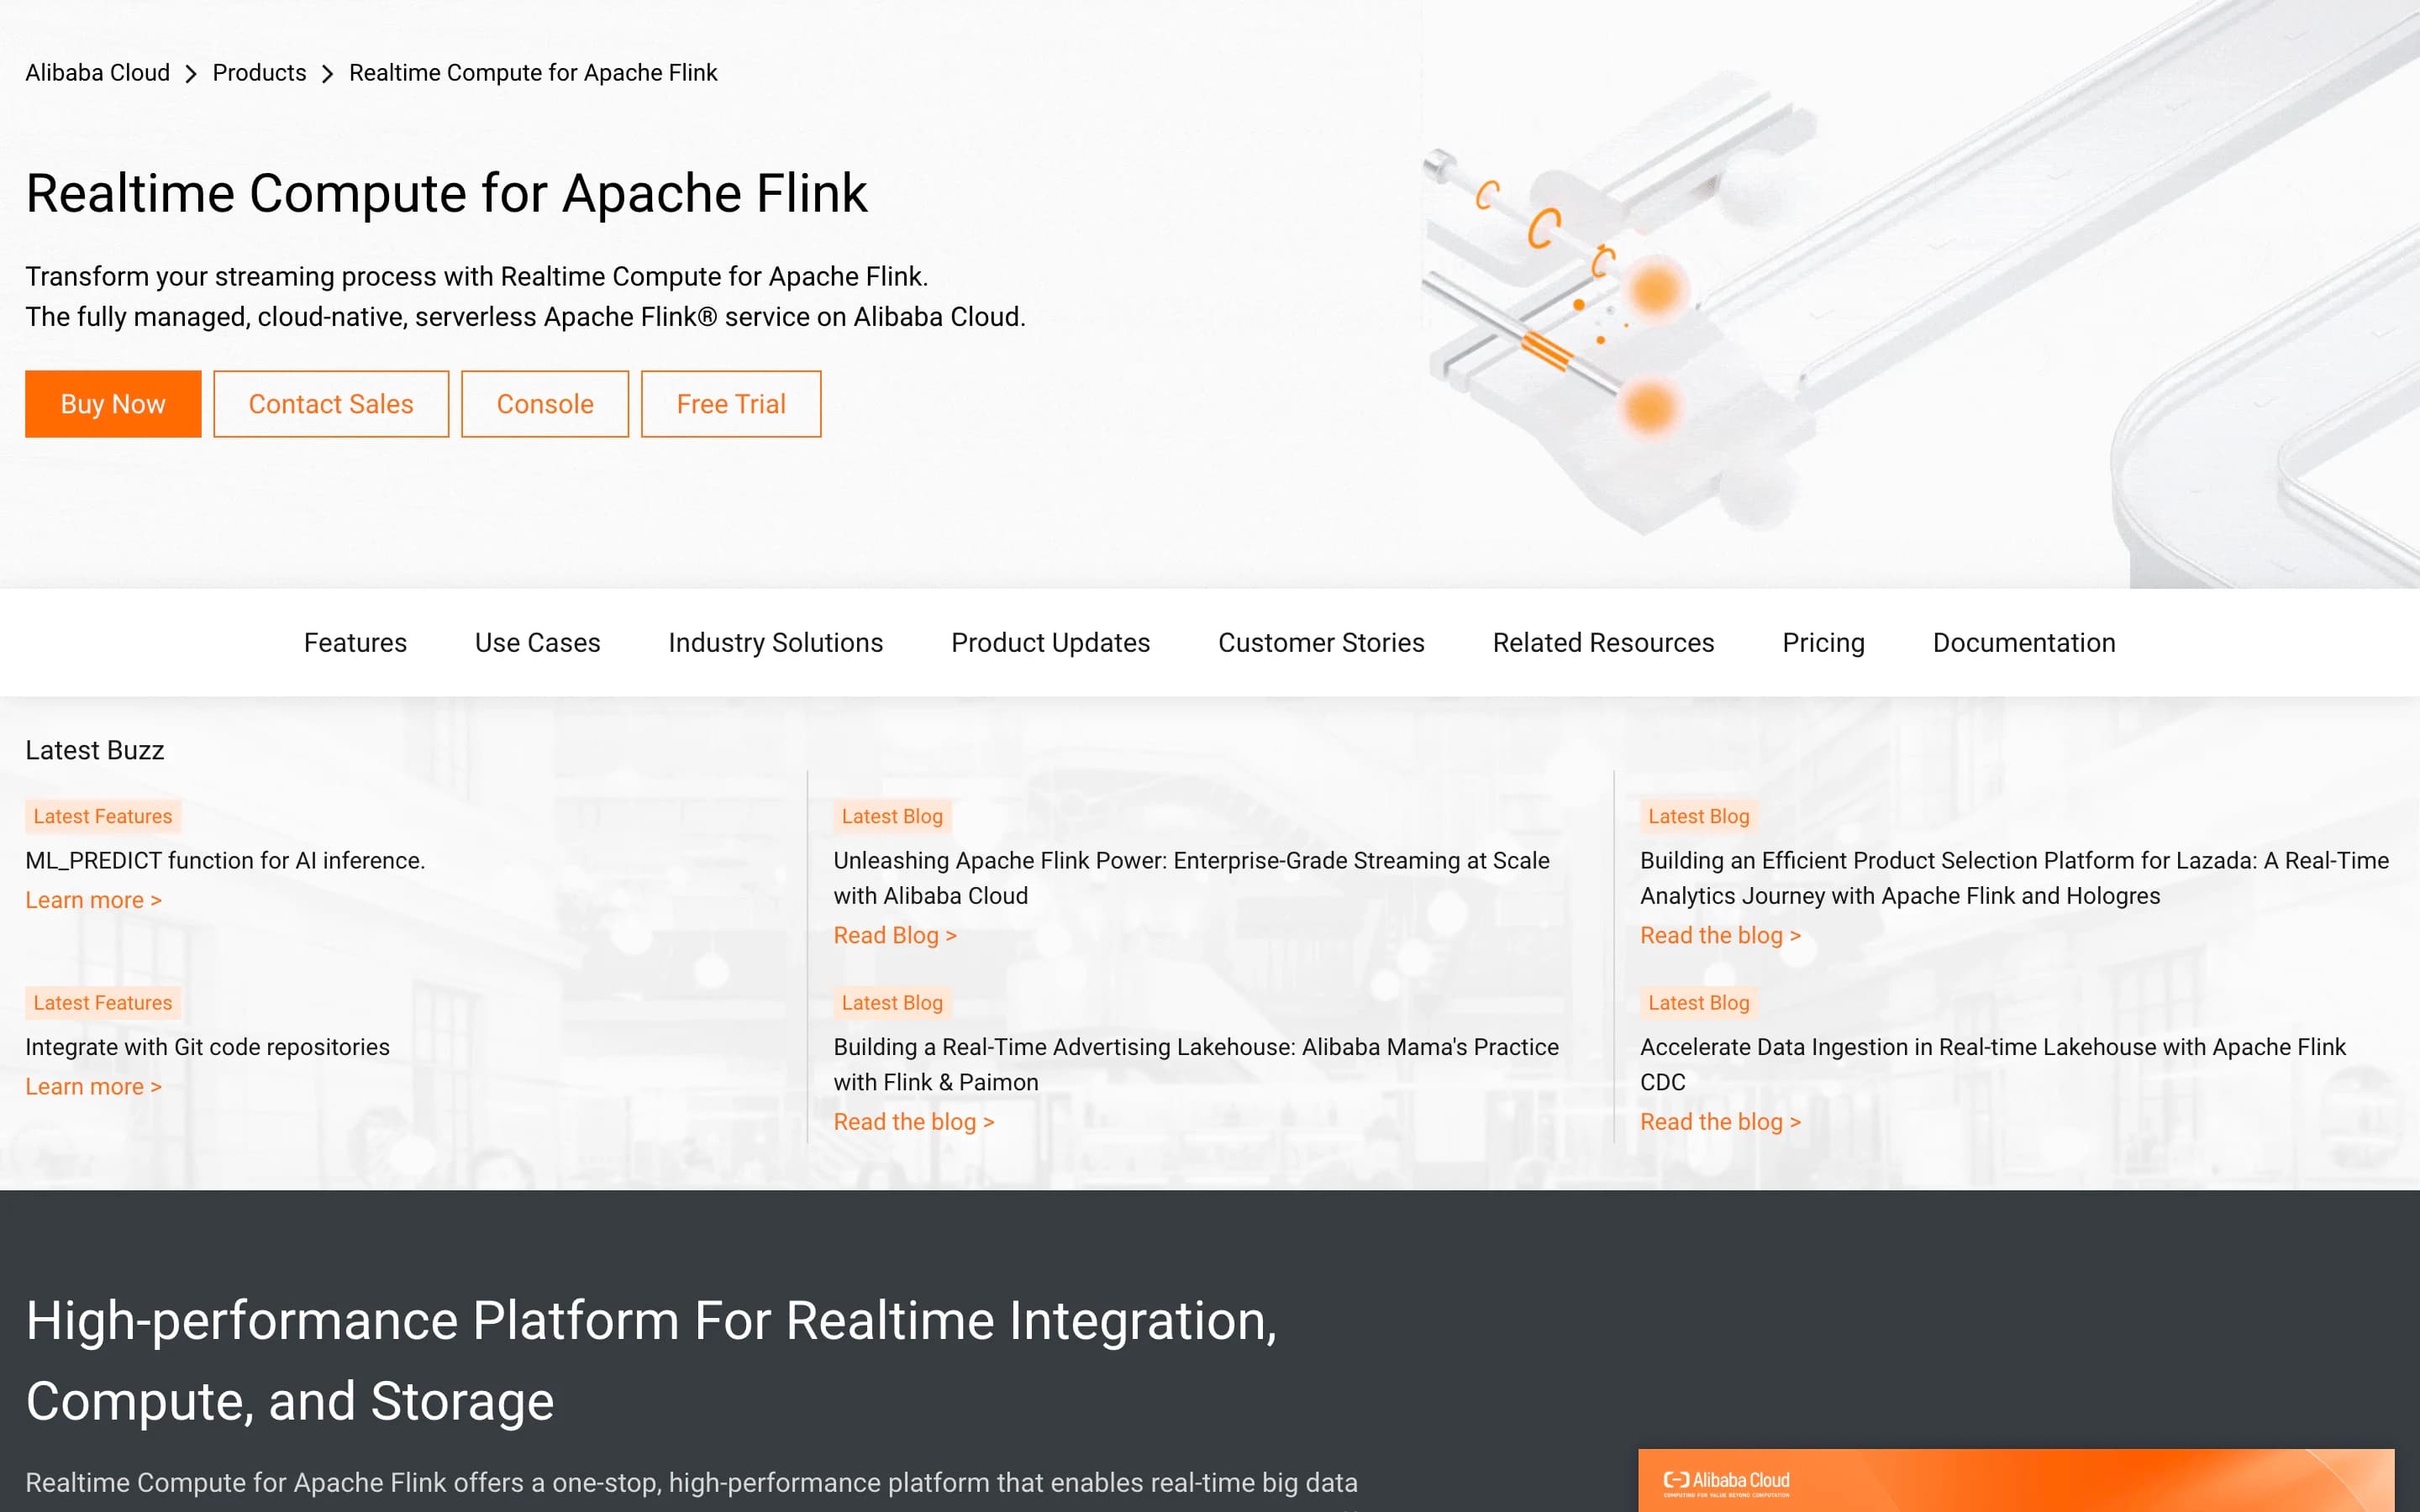The height and width of the screenshot is (1512, 2420).
Task: Switch to Features tab
Action: point(355,643)
